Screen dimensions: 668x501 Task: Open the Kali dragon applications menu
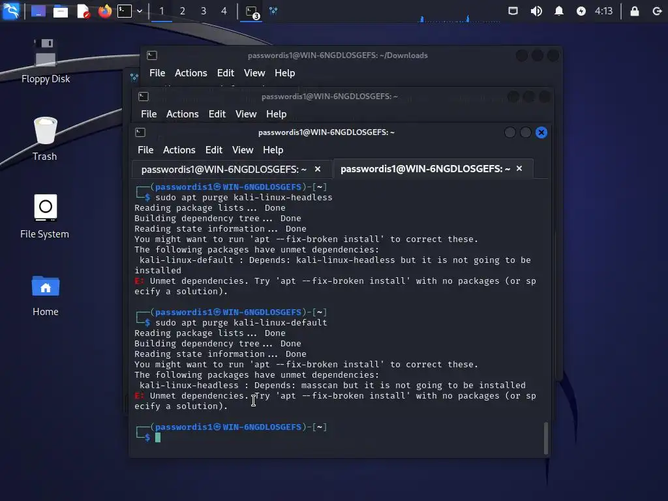tap(10, 10)
